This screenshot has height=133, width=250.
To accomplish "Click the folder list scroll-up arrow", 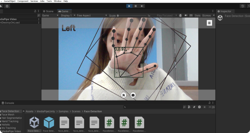I will pos(24,111).
